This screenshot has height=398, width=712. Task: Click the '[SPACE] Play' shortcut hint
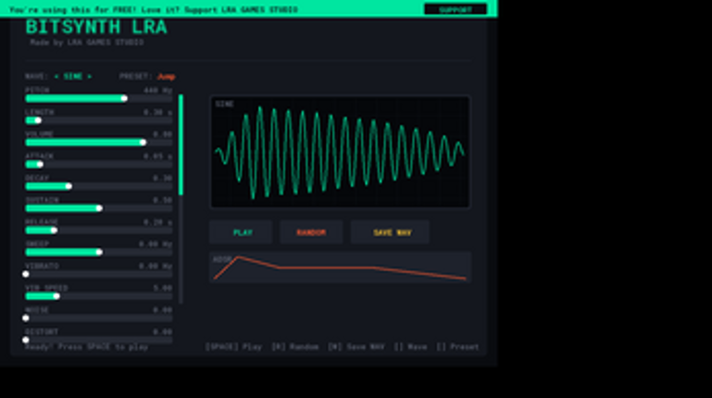(233, 347)
